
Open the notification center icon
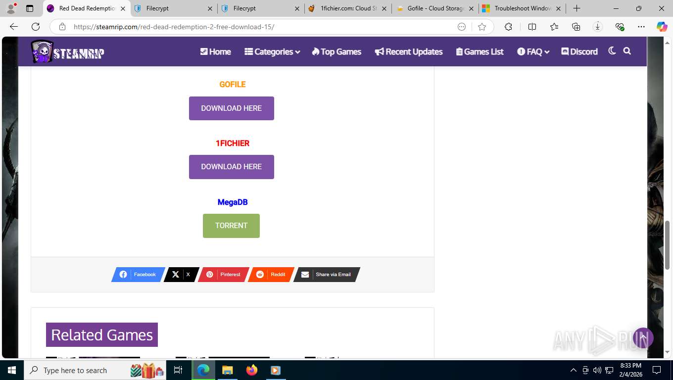657,370
